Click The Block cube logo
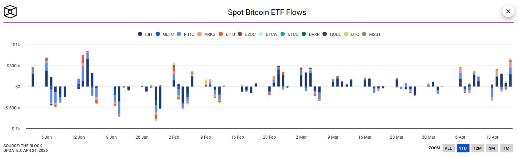This screenshot has height=158, width=518. pyautogui.click(x=10, y=12)
